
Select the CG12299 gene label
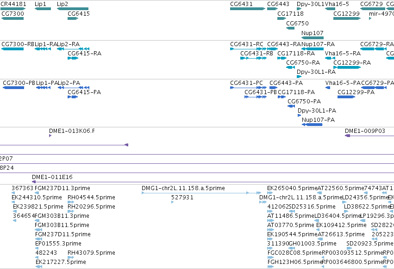pyautogui.click(x=346, y=13)
